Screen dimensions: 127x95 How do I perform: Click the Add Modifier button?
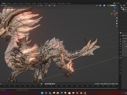coord(125,39)
